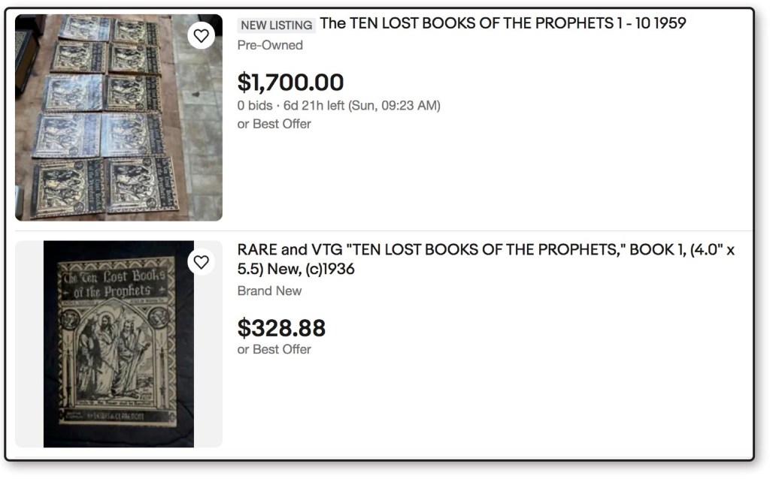
Task: Click the $328.88 price
Action: 281,328
